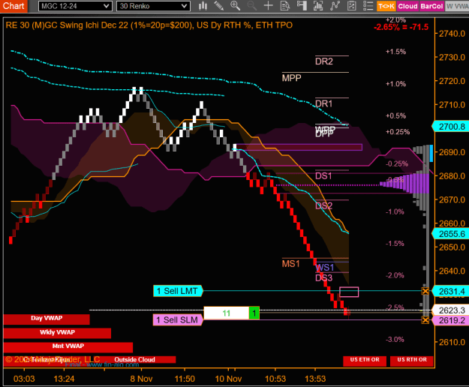
Task: Click the 10 Nov date label
Action: [229, 379]
